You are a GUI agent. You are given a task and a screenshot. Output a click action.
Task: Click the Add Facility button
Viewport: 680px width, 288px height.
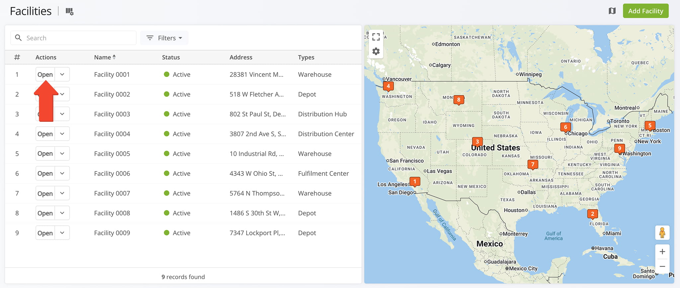point(645,11)
